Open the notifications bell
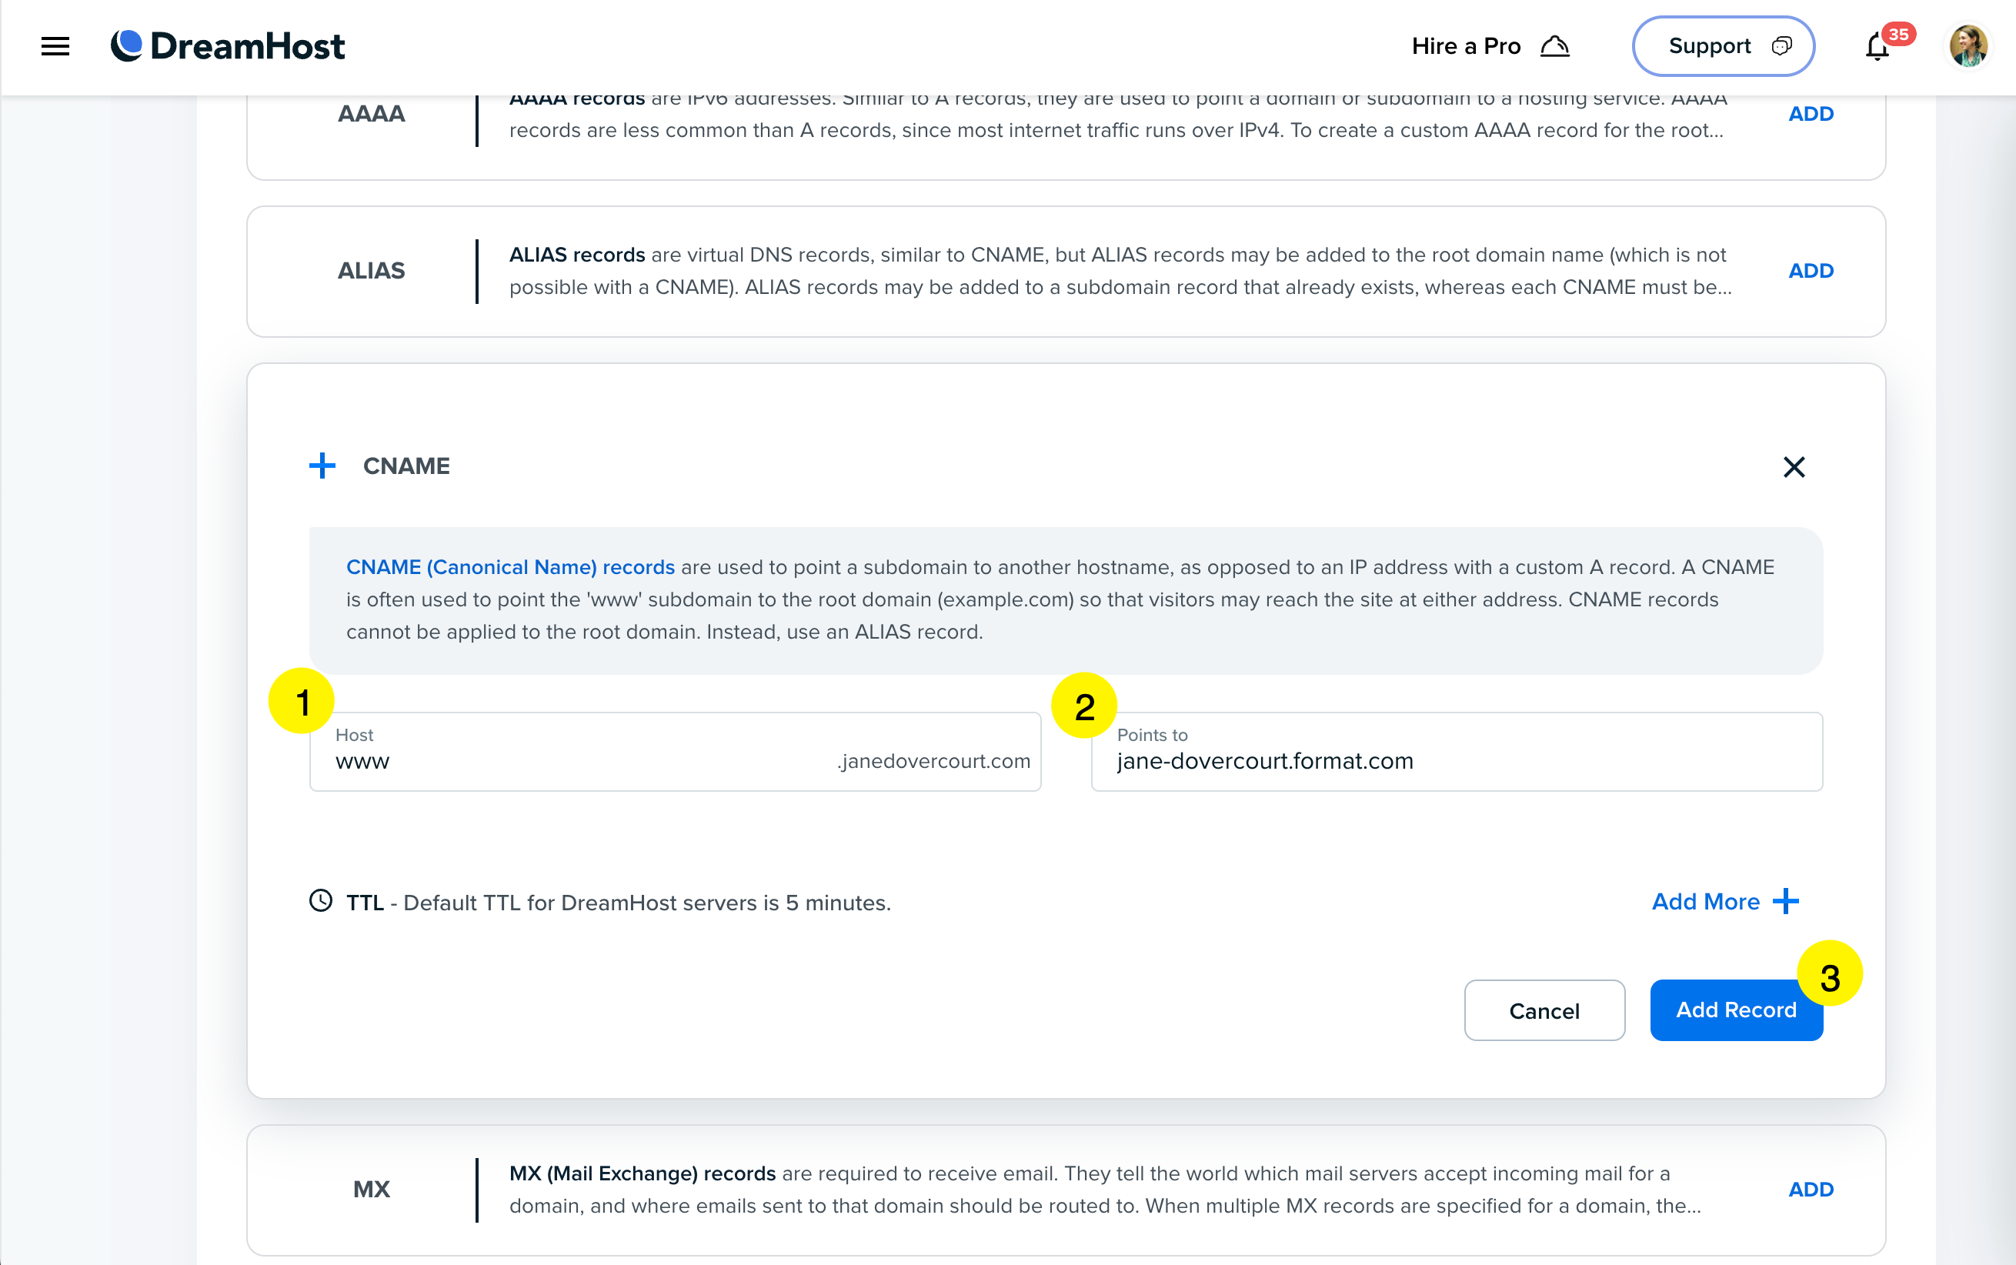2016x1265 pixels. 1877,47
